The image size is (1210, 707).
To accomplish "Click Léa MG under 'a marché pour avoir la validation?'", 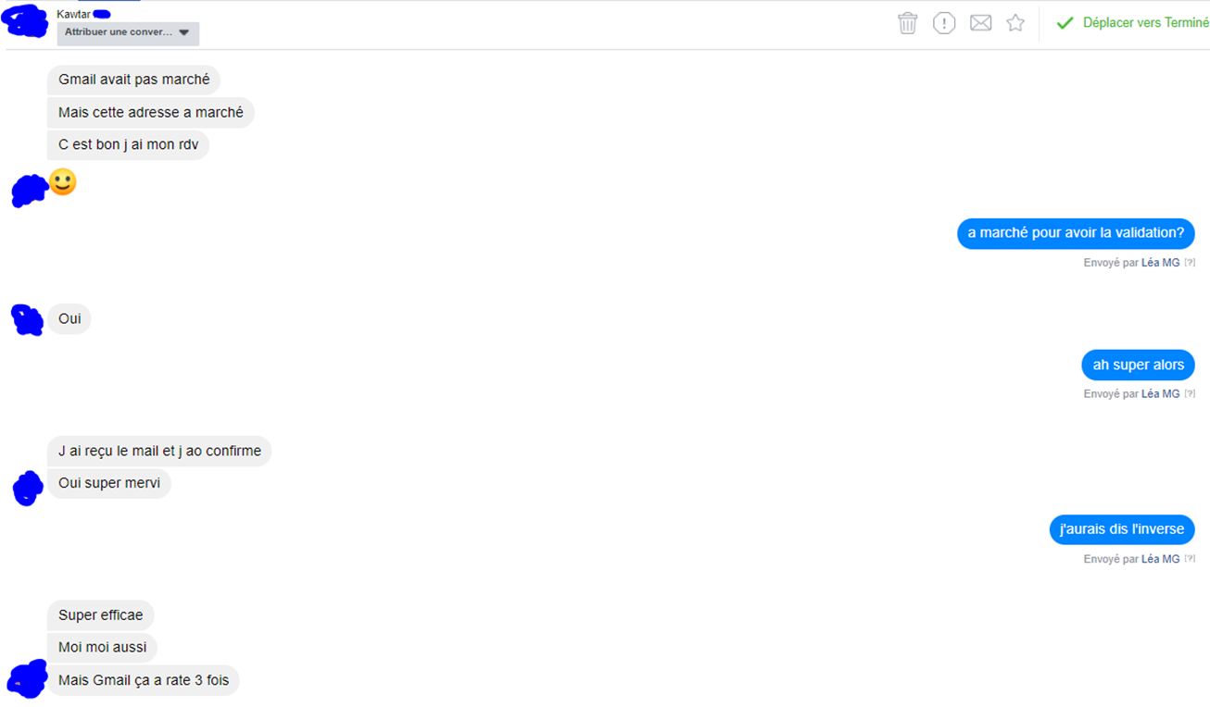I will 1160,263.
